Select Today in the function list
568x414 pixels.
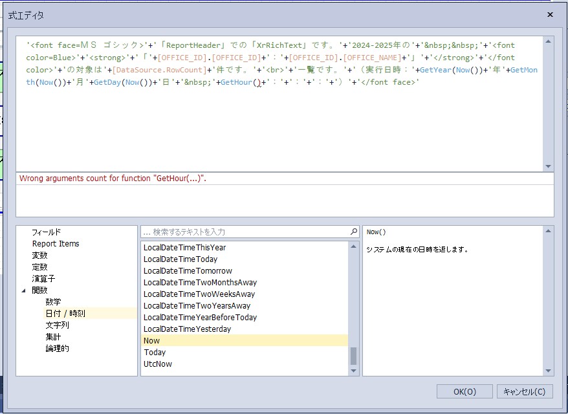click(155, 352)
